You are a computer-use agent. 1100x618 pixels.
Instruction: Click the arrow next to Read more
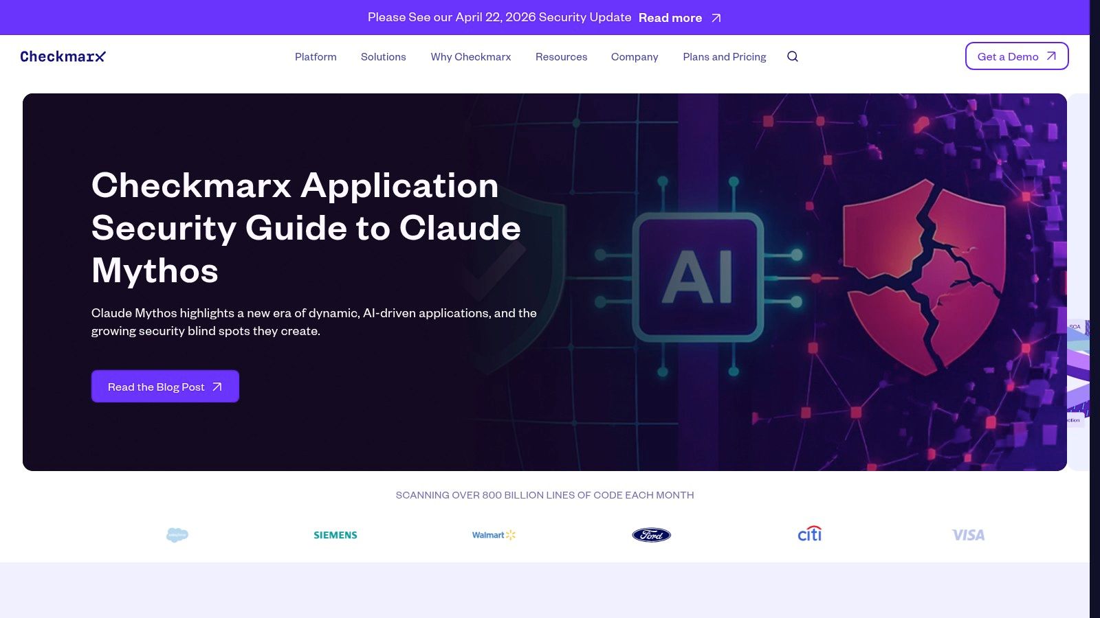click(x=716, y=18)
